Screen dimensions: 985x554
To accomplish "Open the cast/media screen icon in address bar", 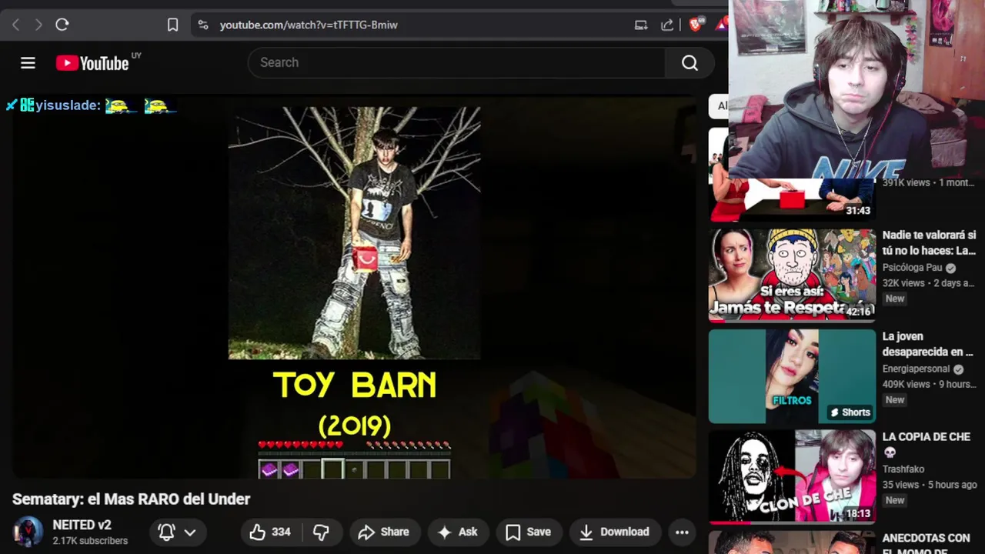I will (x=641, y=25).
